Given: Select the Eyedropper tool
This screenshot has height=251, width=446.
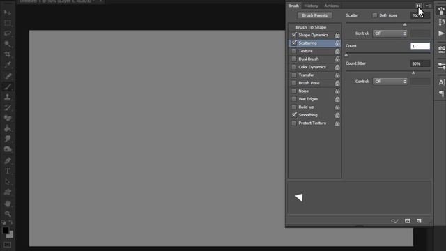Looking at the screenshot, I should pos(8,65).
